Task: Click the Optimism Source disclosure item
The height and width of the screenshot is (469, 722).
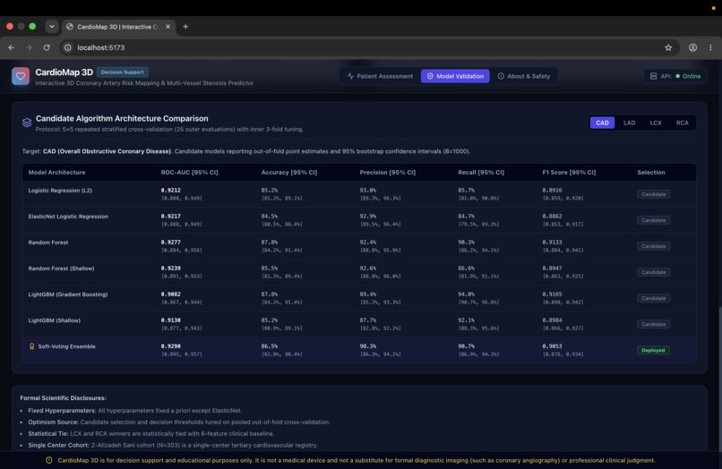Action: point(178,422)
